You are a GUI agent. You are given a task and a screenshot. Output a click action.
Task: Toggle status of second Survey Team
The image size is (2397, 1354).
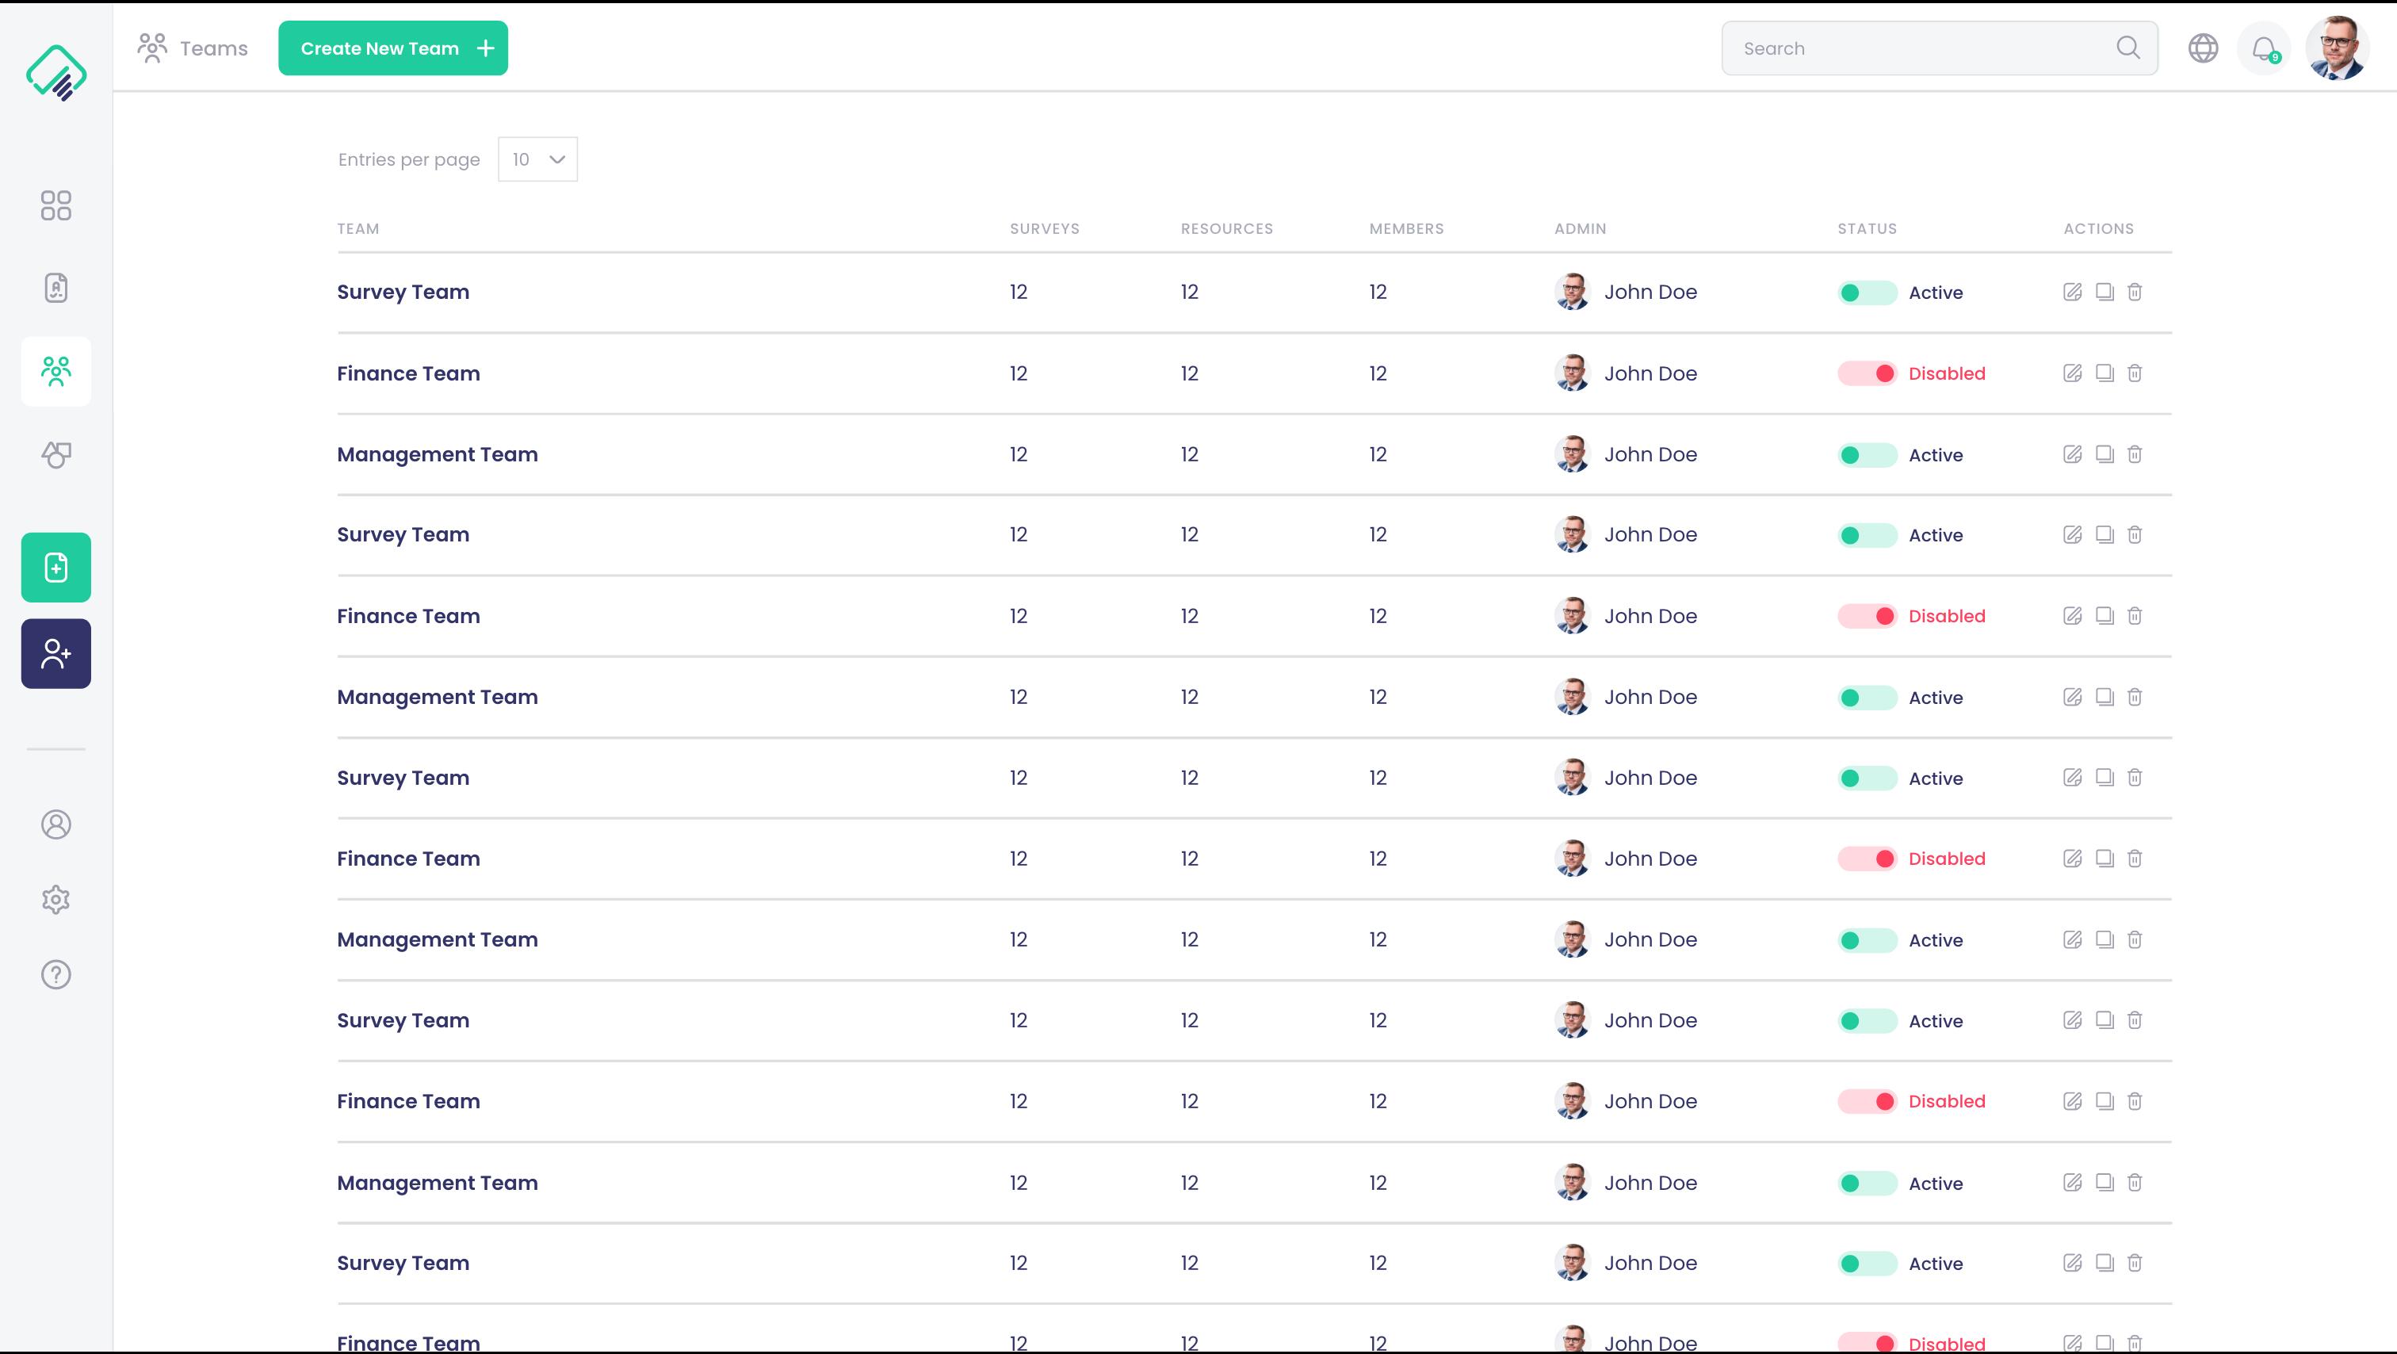point(1867,536)
